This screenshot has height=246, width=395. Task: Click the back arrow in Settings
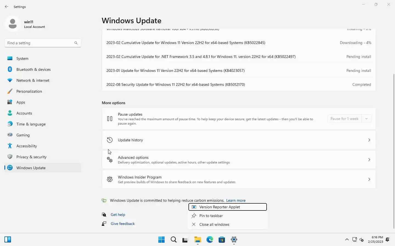pyautogui.click(x=7, y=7)
